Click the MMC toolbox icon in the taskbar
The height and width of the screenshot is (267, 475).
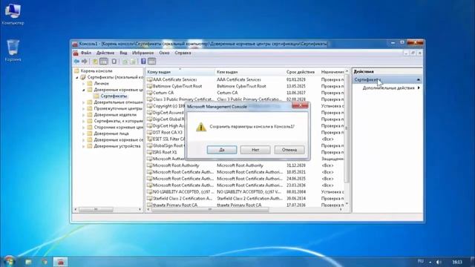point(61,262)
